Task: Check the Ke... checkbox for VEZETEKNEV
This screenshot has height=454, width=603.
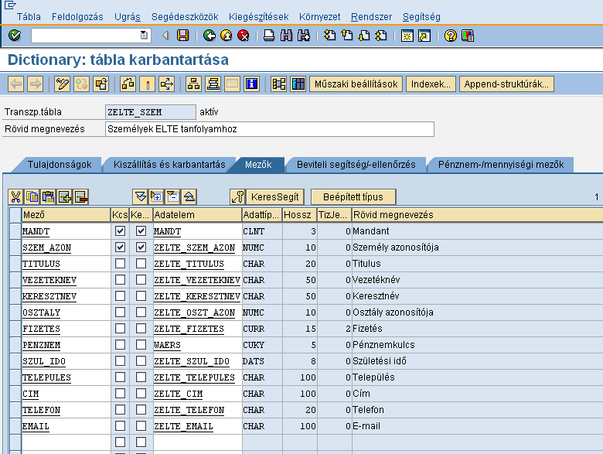Action: [x=141, y=280]
